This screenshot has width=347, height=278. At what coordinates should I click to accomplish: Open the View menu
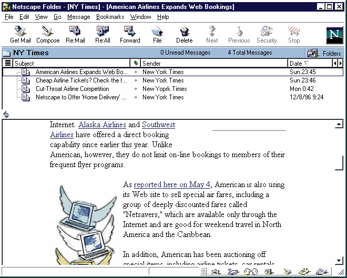41,17
